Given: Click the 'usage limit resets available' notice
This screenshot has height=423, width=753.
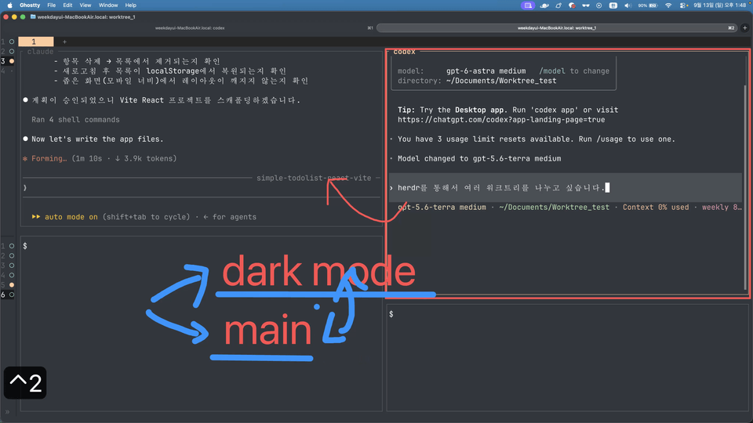Looking at the screenshot, I should coord(537,139).
